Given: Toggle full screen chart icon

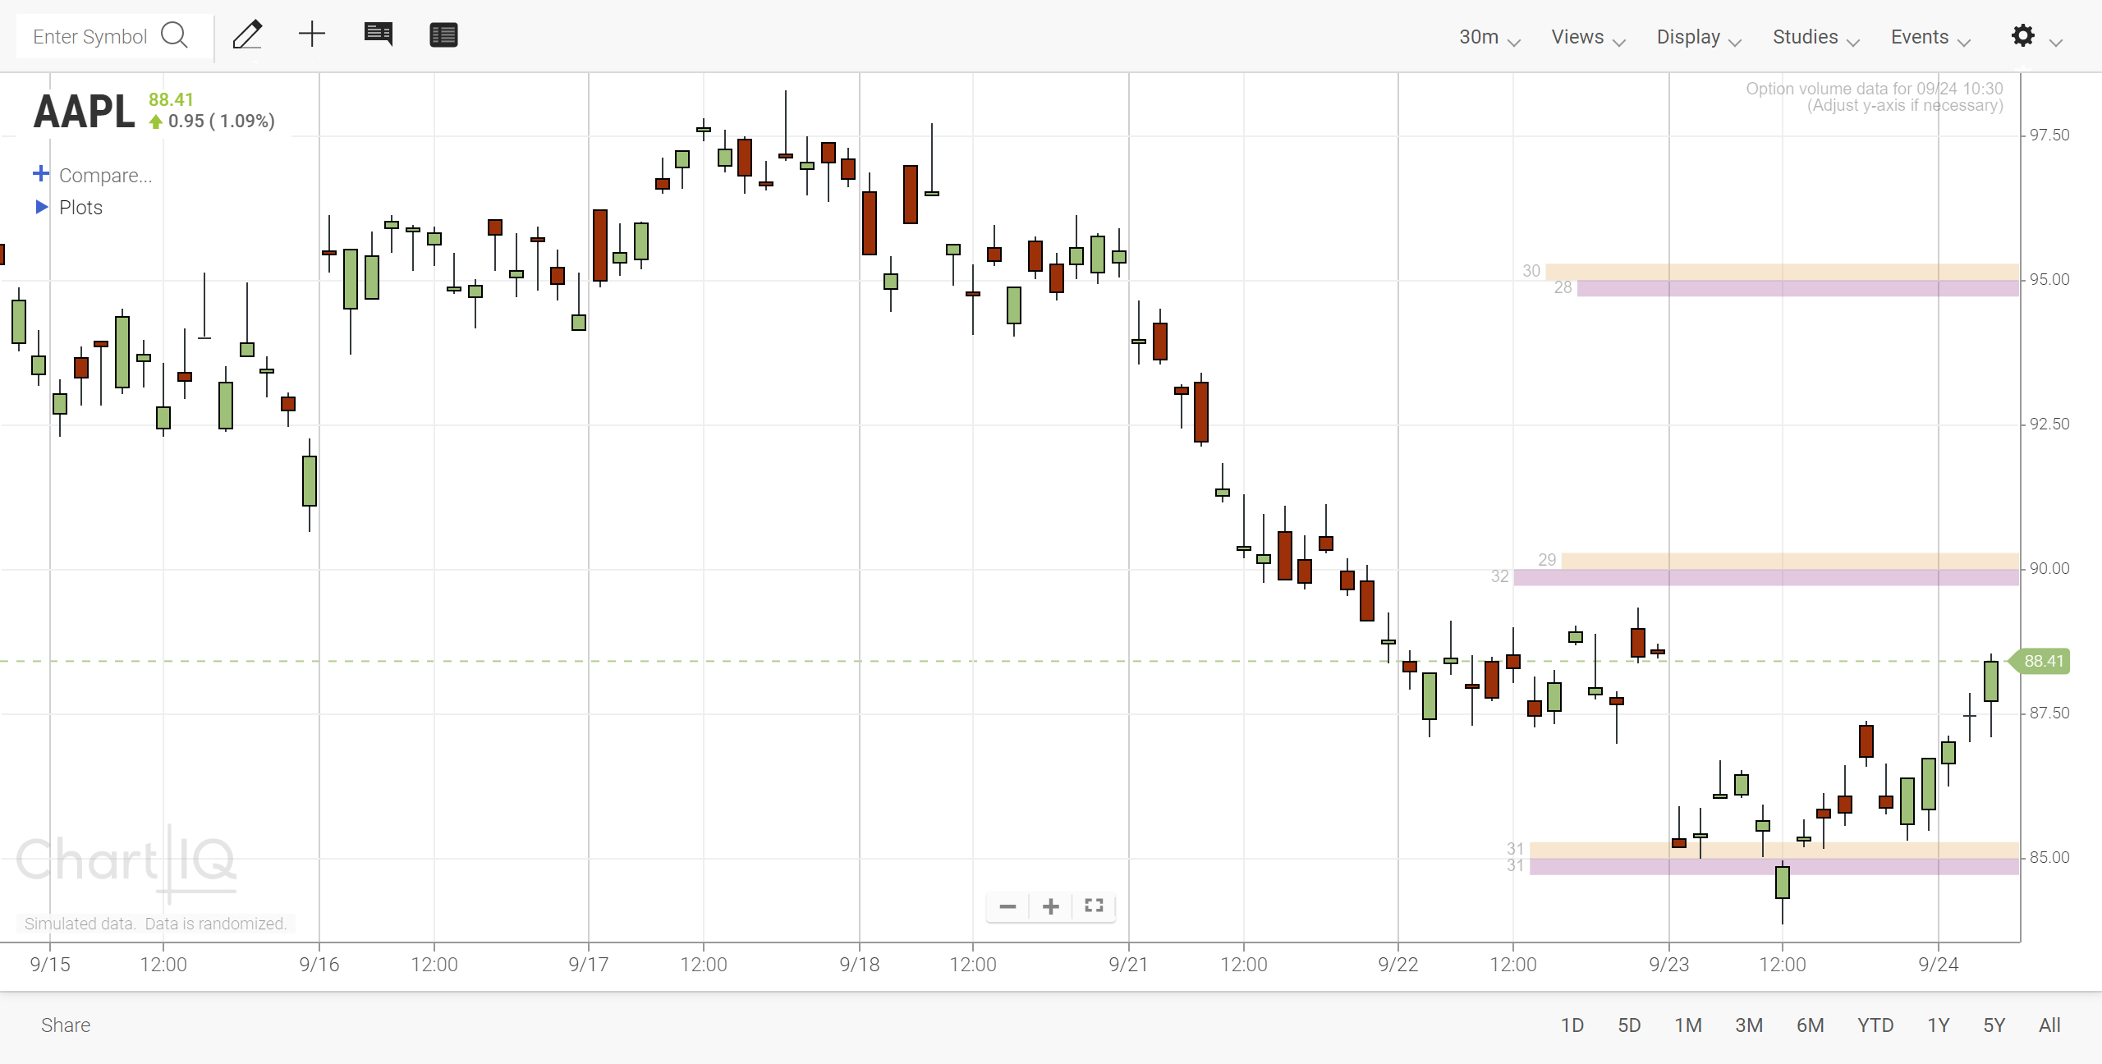Looking at the screenshot, I should pos(1094,906).
